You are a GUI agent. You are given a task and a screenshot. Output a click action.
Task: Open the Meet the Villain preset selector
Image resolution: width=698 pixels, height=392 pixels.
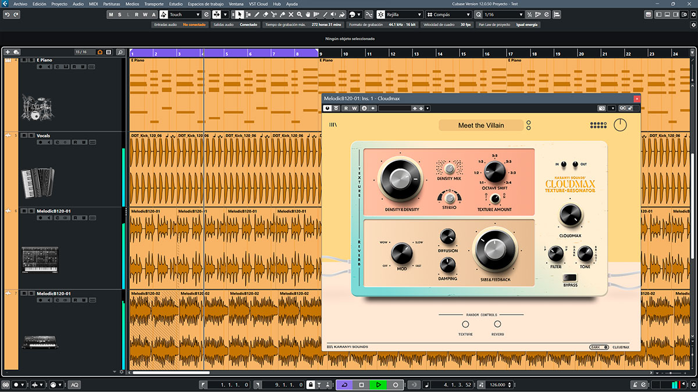click(480, 125)
